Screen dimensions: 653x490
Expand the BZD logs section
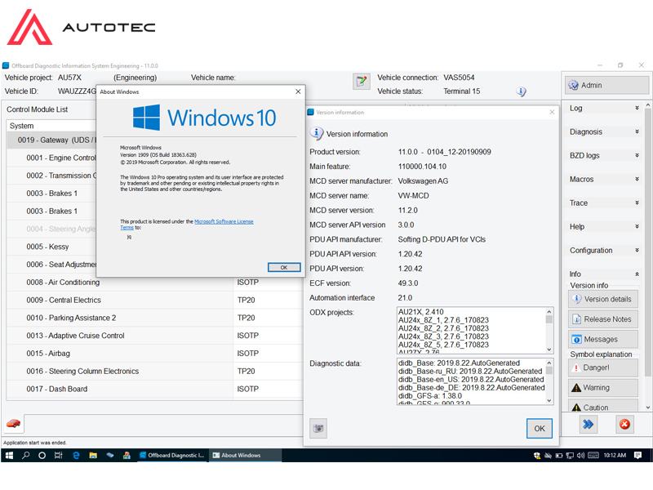(x=604, y=155)
